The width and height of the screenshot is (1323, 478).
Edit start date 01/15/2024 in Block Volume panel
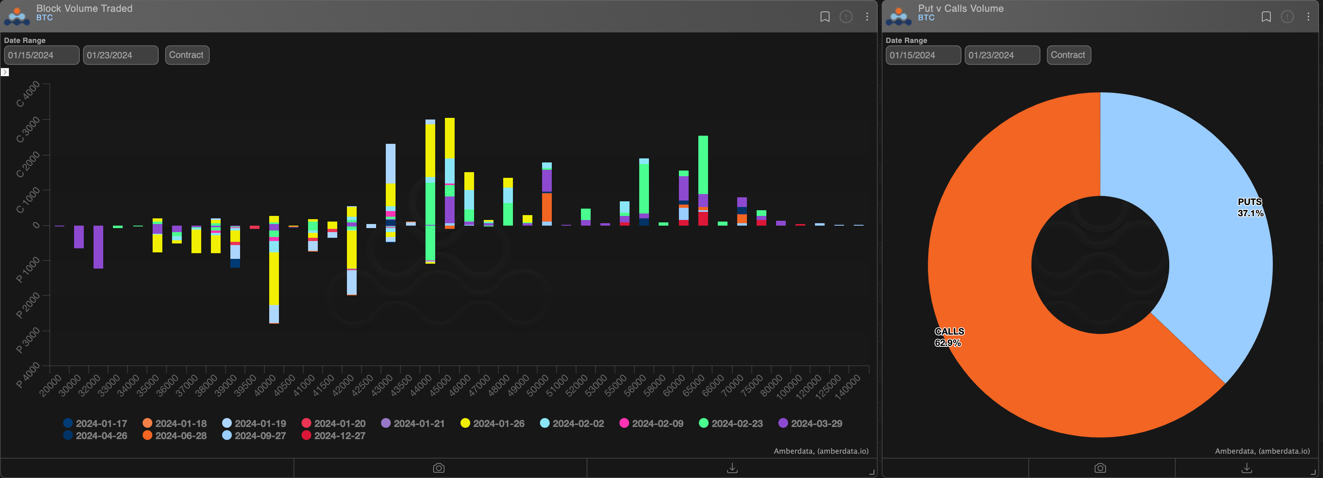(x=42, y=55)
